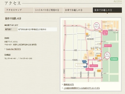
Task: Click the pink 新町通 distance label
Action: [89, 69]
